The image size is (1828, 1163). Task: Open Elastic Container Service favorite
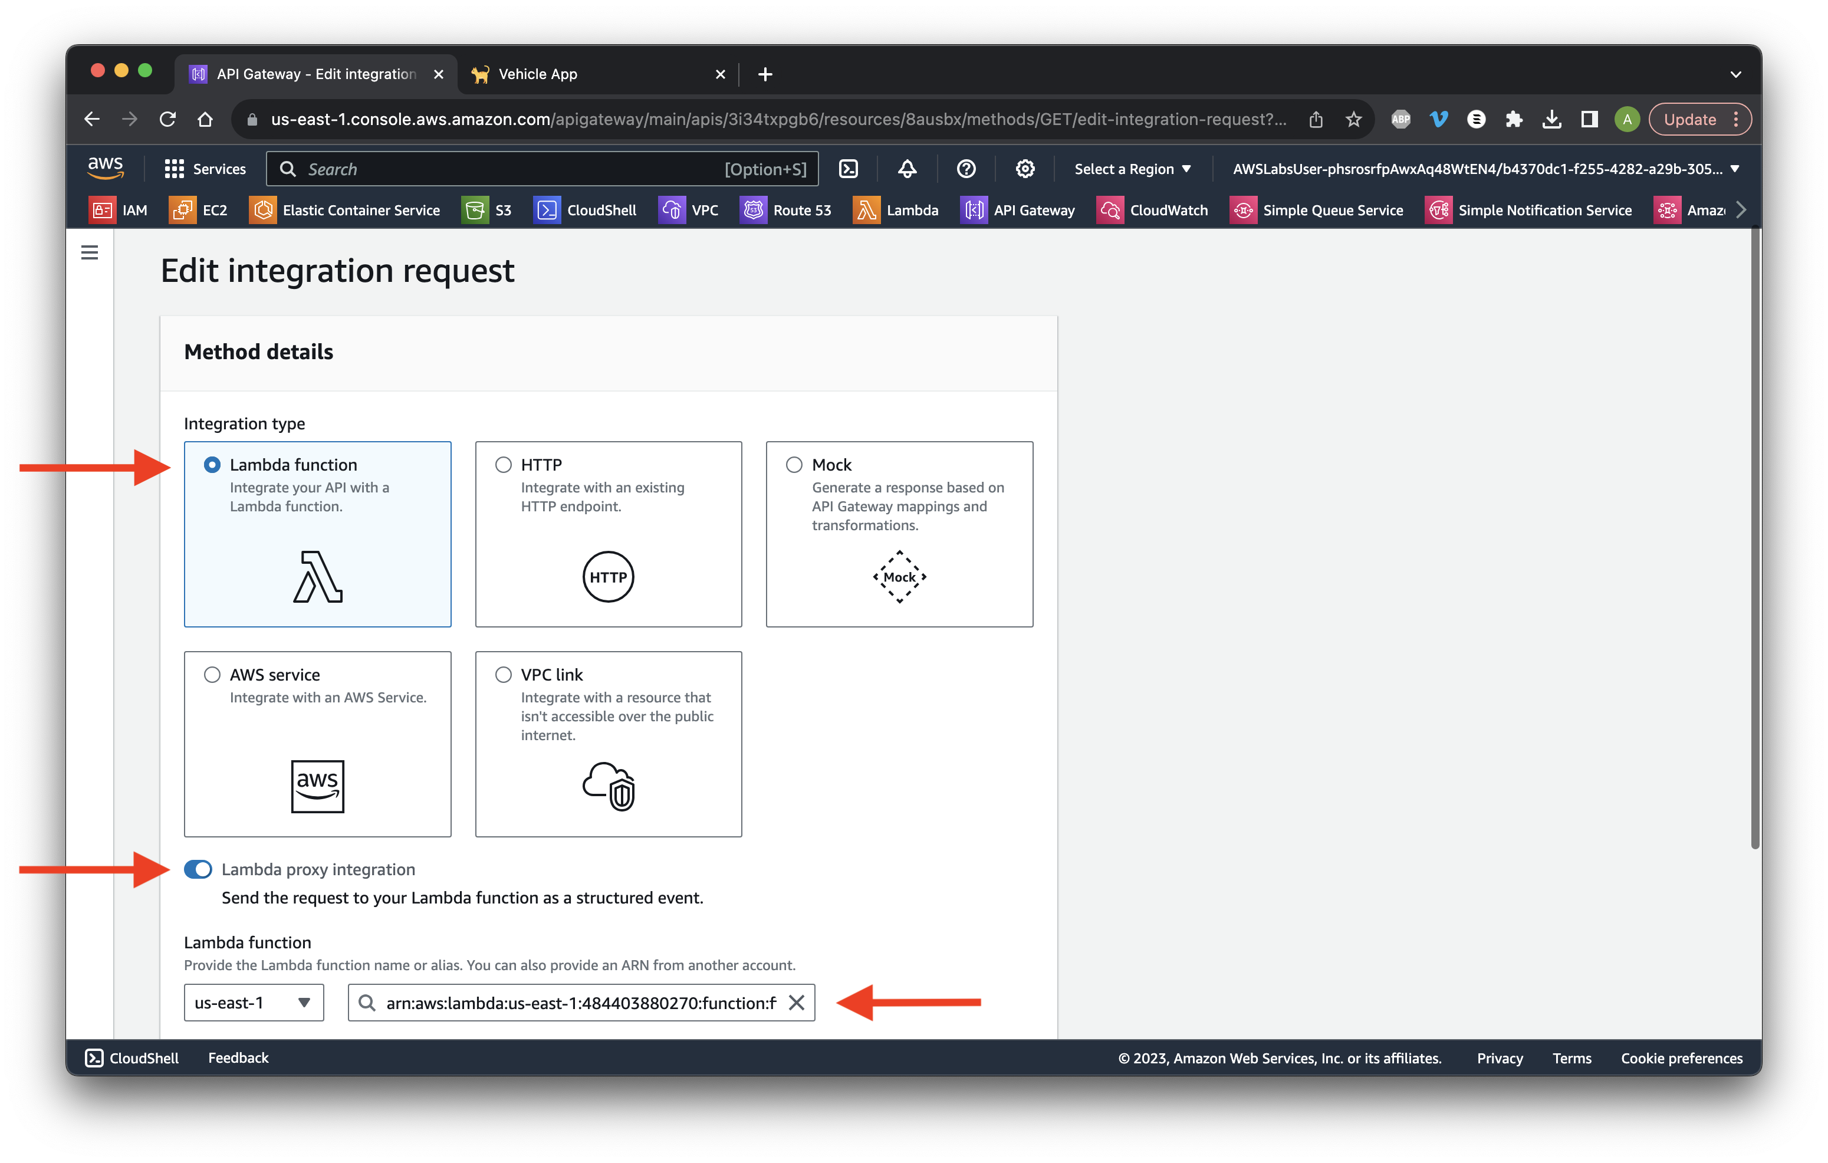pyautogui.click(x=344, y=211)
